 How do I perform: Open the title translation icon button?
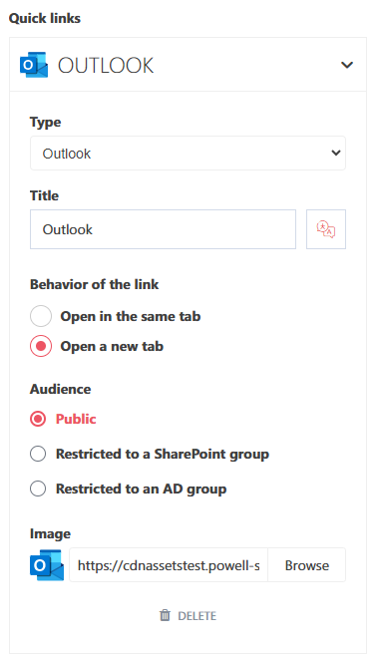[x=326, y=229]
